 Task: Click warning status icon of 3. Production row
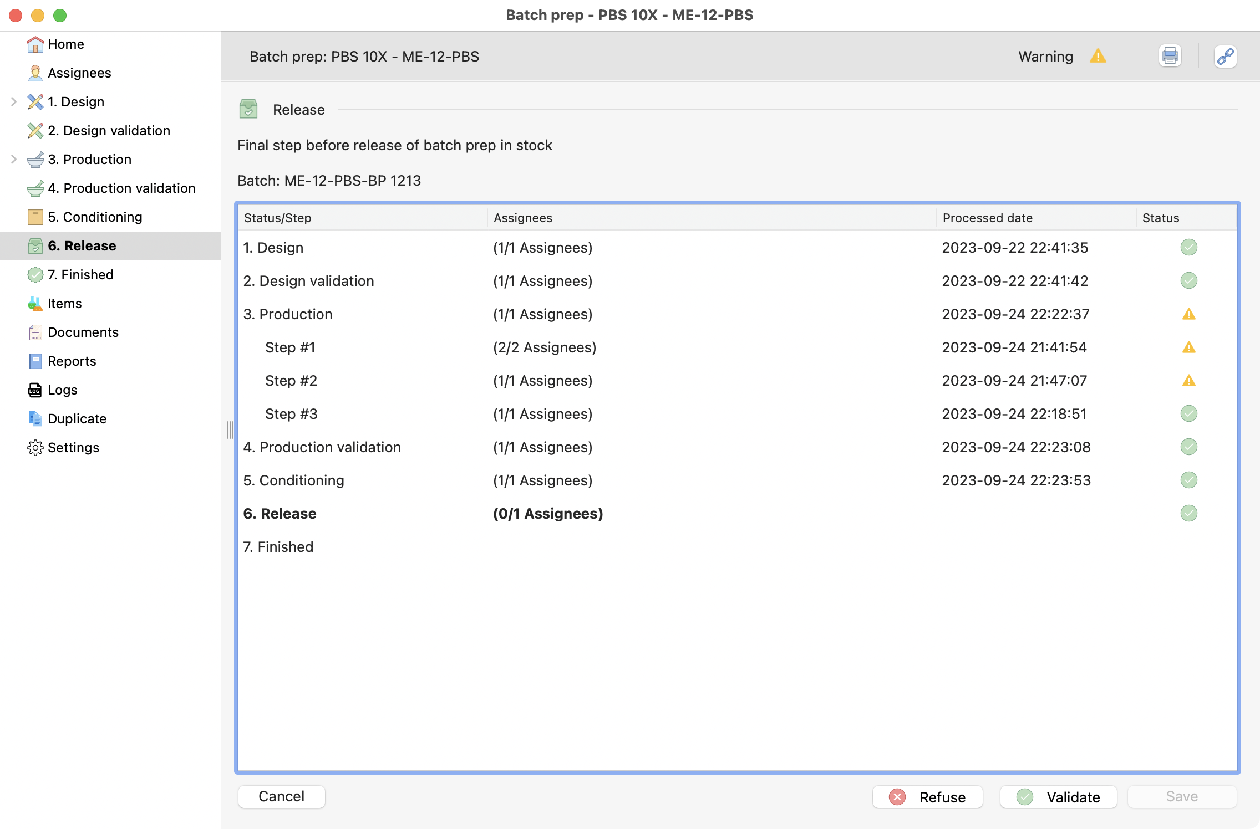pyautogui.click(x=1188, y=314)
